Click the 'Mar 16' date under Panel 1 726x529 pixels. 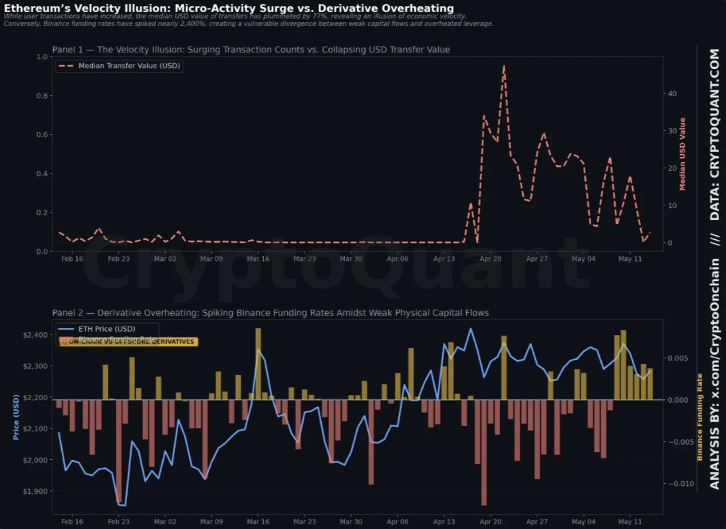coord(258,259)
